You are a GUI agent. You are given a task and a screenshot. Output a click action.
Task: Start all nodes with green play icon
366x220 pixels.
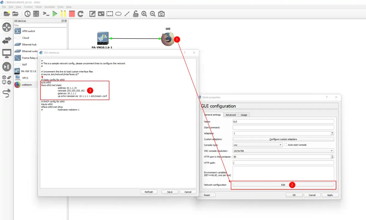55,14
